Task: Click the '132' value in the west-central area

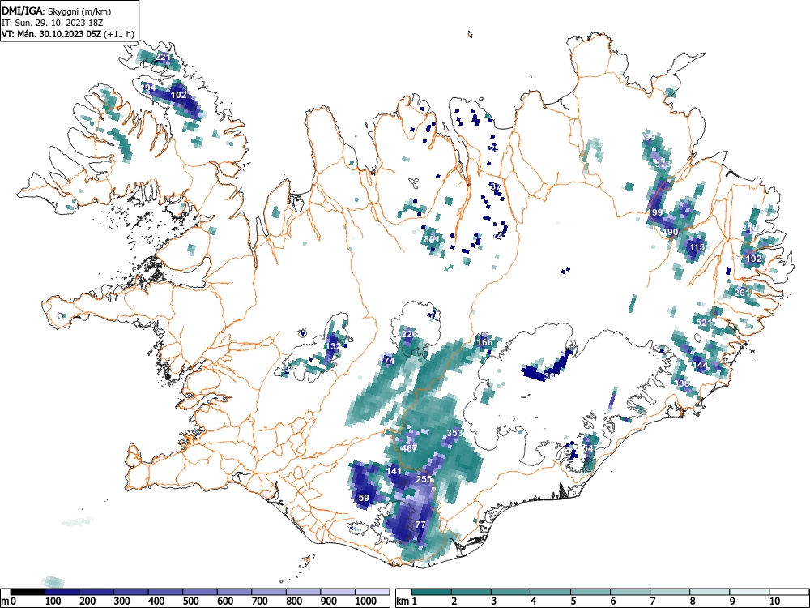Action: pyautogui.click(x=333, y=346)
